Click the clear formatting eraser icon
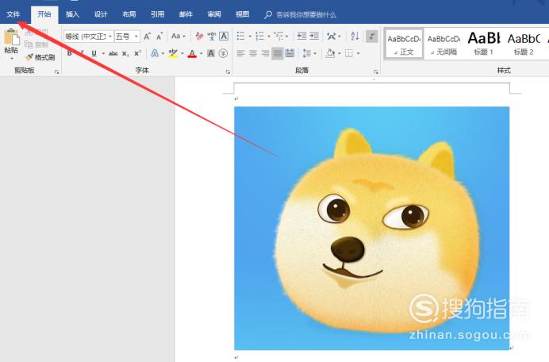 point(199,36)
